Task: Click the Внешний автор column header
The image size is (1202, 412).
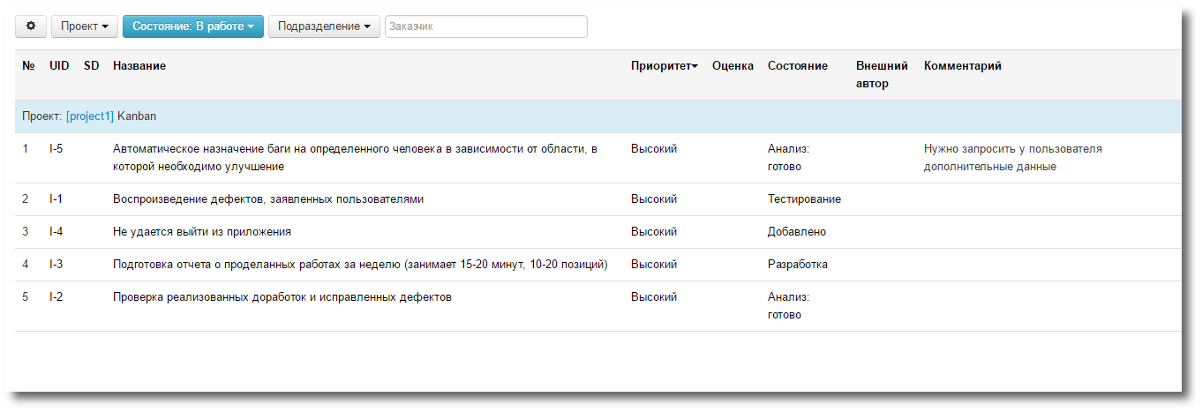Action: click(x=882, y=75)
